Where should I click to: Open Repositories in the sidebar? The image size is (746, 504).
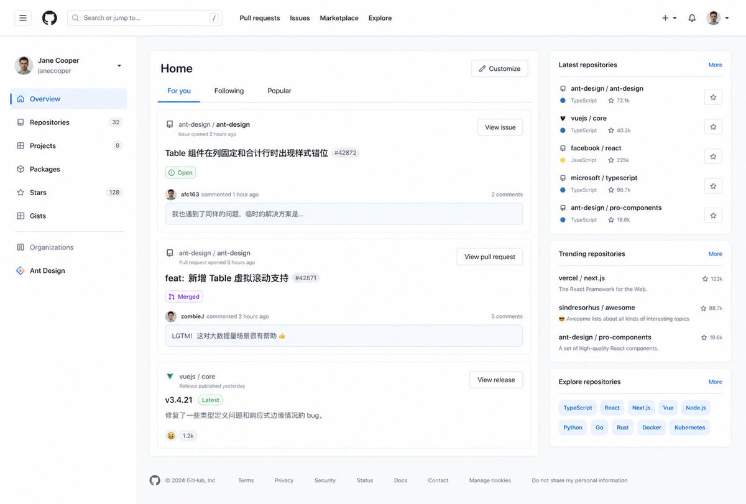pyautogui.click(x=68, y=122)
